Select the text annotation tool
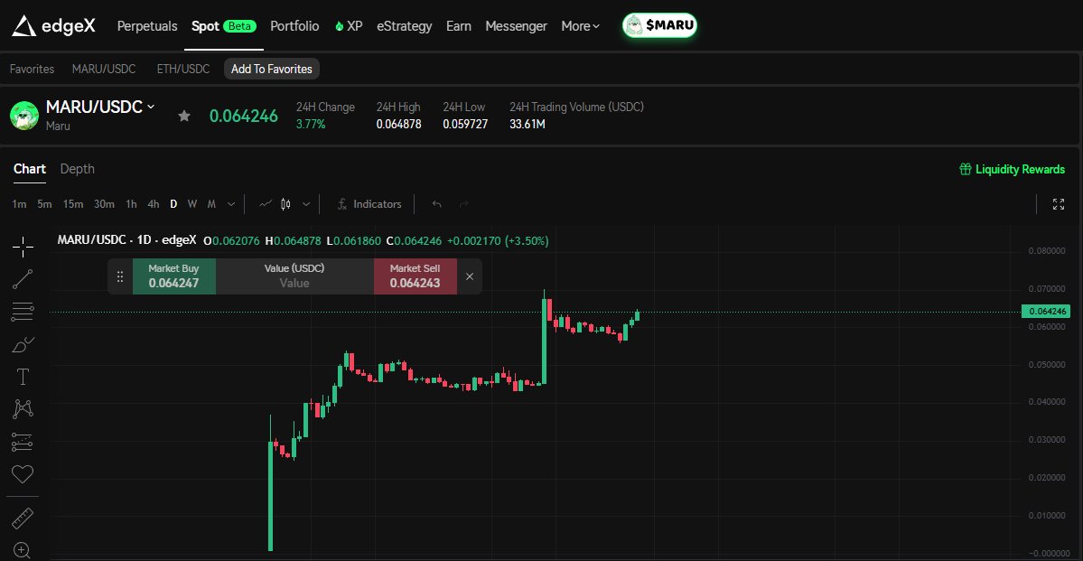This screenshot has width=1083, height=561. click(x=23, y=377)
